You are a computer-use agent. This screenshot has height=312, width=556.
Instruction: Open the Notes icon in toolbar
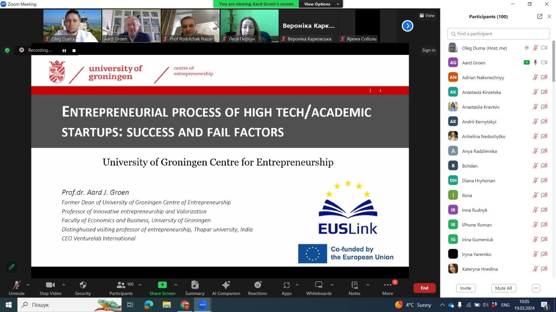(354, 285)
